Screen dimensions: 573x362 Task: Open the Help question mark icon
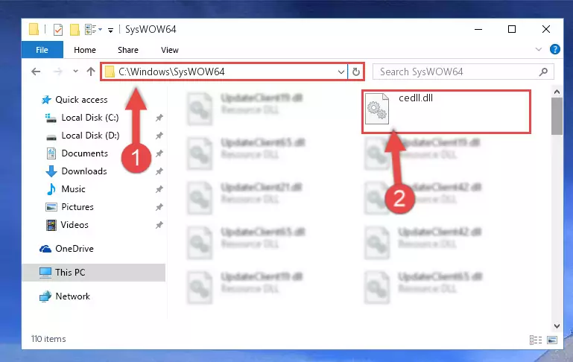click(554, 49)
